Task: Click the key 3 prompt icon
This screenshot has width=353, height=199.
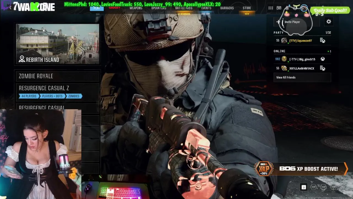Action: pyautogui.click(x=304, y=187)
